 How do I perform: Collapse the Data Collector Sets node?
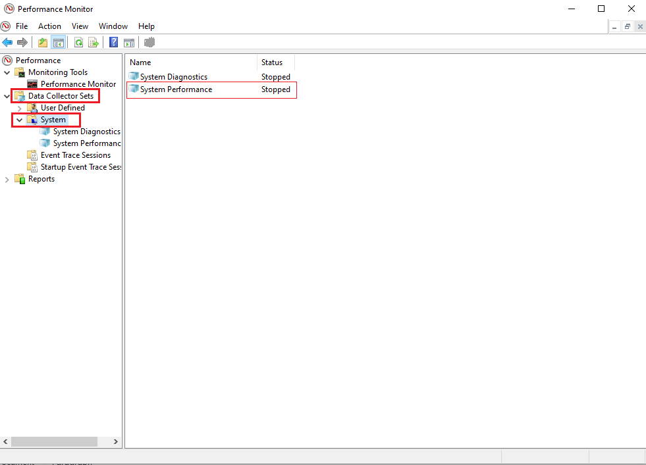coord(7,96)
